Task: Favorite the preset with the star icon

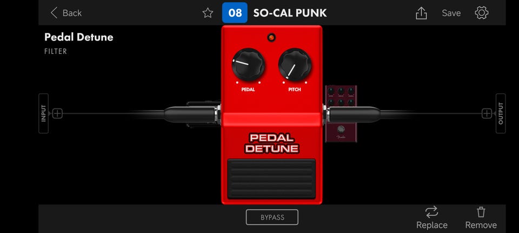Action: coord(208,13)
